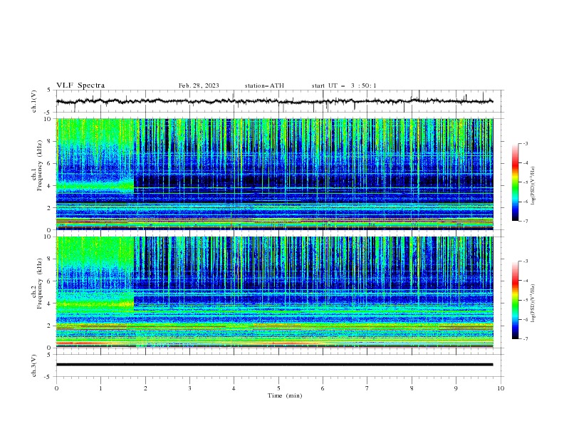Select the ch.1(V) axis label
The height and width of the screenshot is (436, 564).
pyautogui.click(x=34, y=101)
